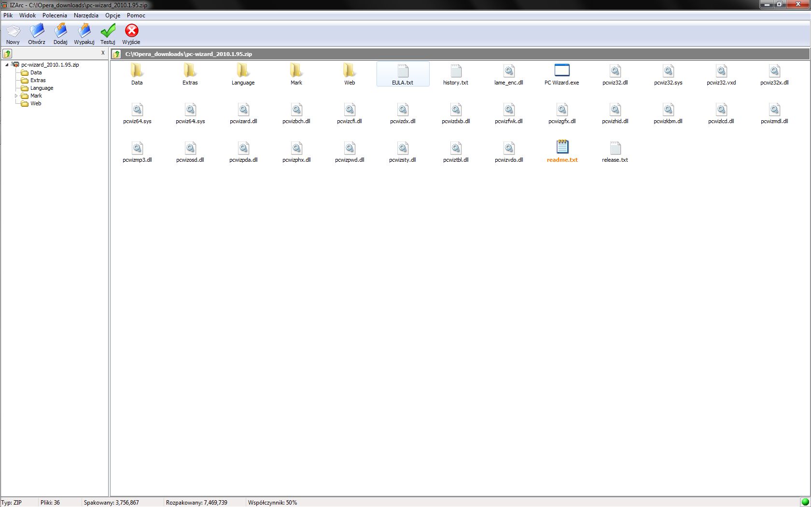The width and height of the screenshot is (811, 507).
Task: Collapse the pc-wizard_2010.1.95.zip tree root
Action: (x=7, y=65)
